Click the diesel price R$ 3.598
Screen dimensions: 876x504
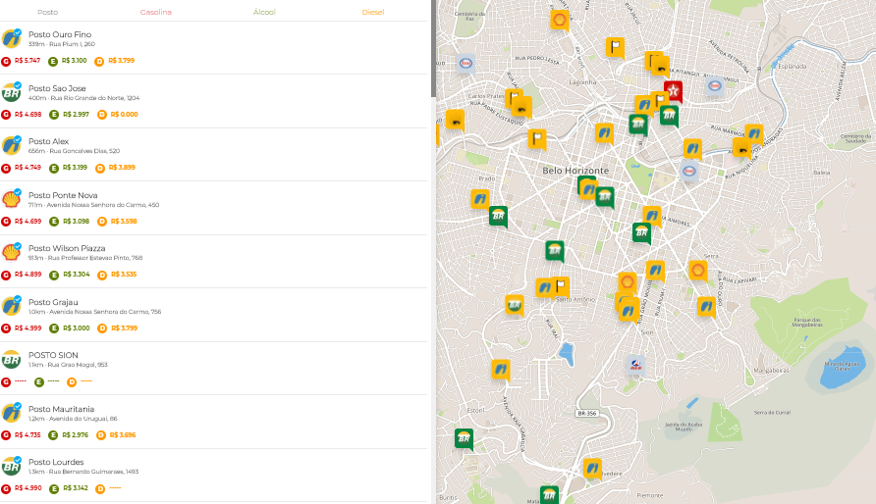coord(124,222)
